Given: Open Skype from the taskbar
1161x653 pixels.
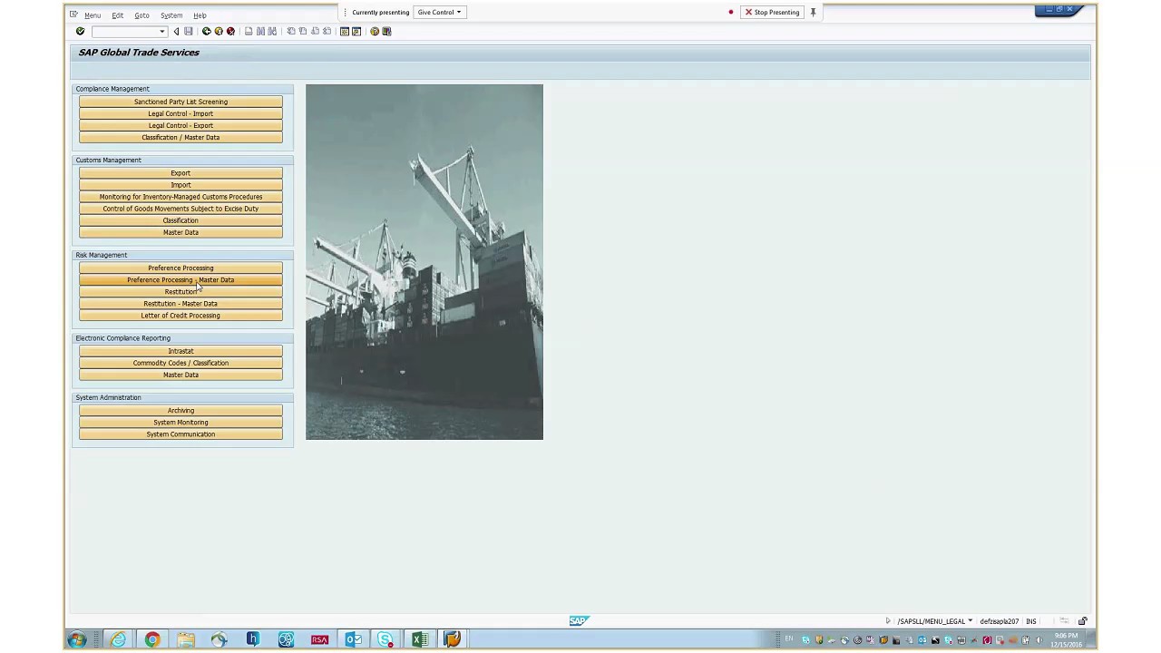Looking at the screenshot, I should pyautogui.click(x=385, y=640).
